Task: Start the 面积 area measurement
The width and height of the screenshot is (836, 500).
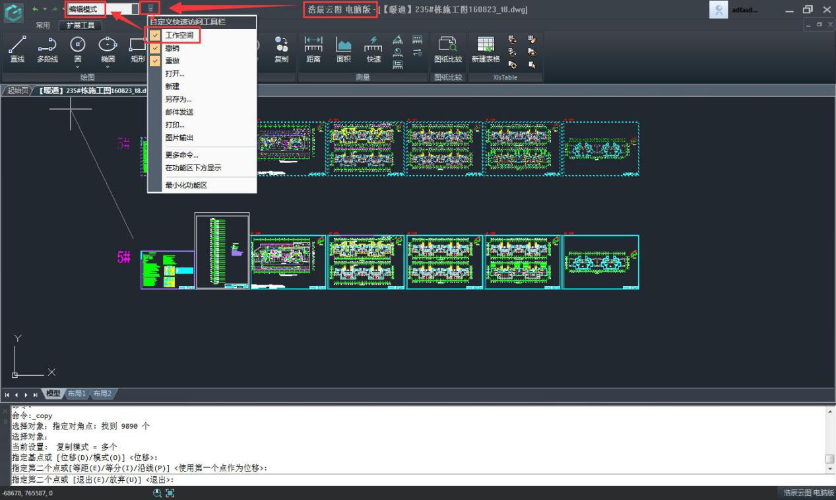Action: tap(344, 50)
